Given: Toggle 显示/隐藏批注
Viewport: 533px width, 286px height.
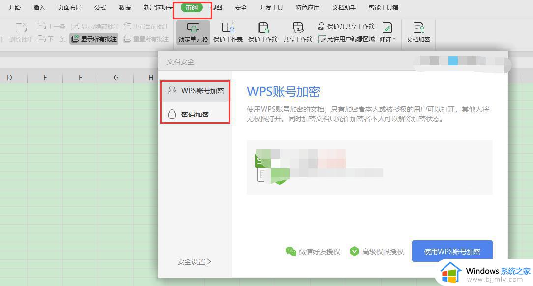Looking at the screenshot, I should pyautogui.click(x=95, y=26).
